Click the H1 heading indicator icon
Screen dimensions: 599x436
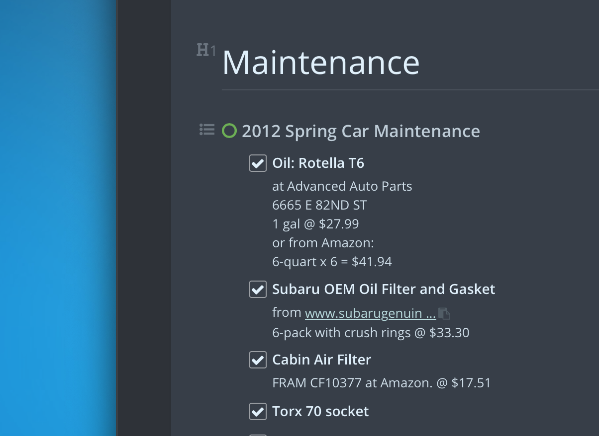[205, 50]
